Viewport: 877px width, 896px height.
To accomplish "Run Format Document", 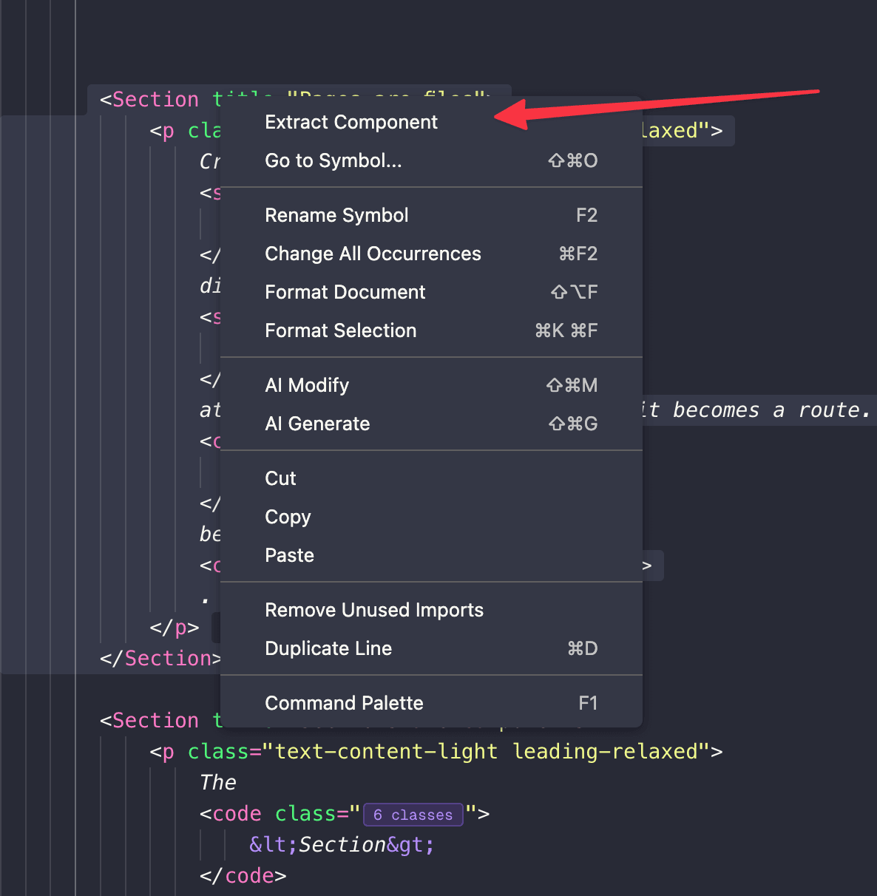I will point(345,292).
